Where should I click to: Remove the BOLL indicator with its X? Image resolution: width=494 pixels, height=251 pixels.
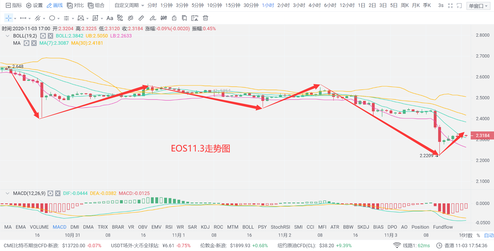tap(50, 36)
